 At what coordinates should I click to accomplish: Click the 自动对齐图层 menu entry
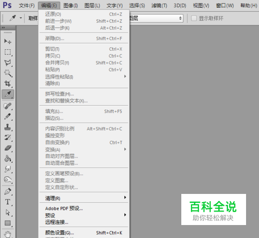[x=84, y=156]
